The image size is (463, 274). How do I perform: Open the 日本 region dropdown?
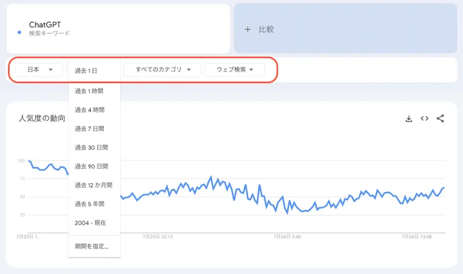coord(40,70)
